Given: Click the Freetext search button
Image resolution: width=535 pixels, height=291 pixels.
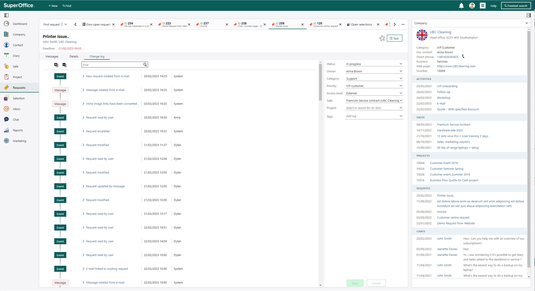Looking at the screenshot, I should click(x=516, y=6).
